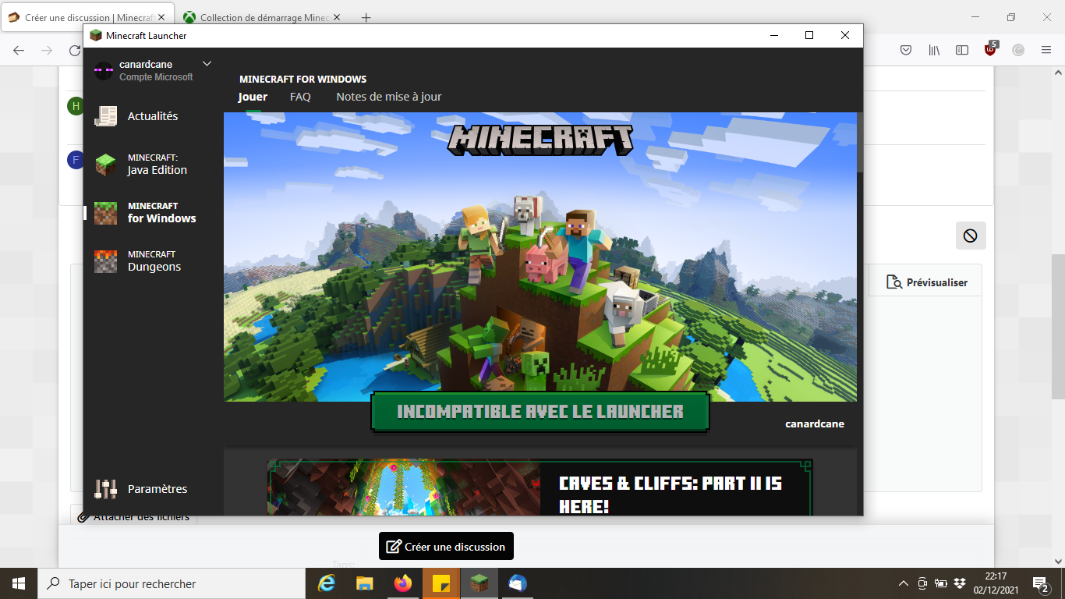Open the Firefox library icon
The image size is (1065, 599).
coord(934,50)
